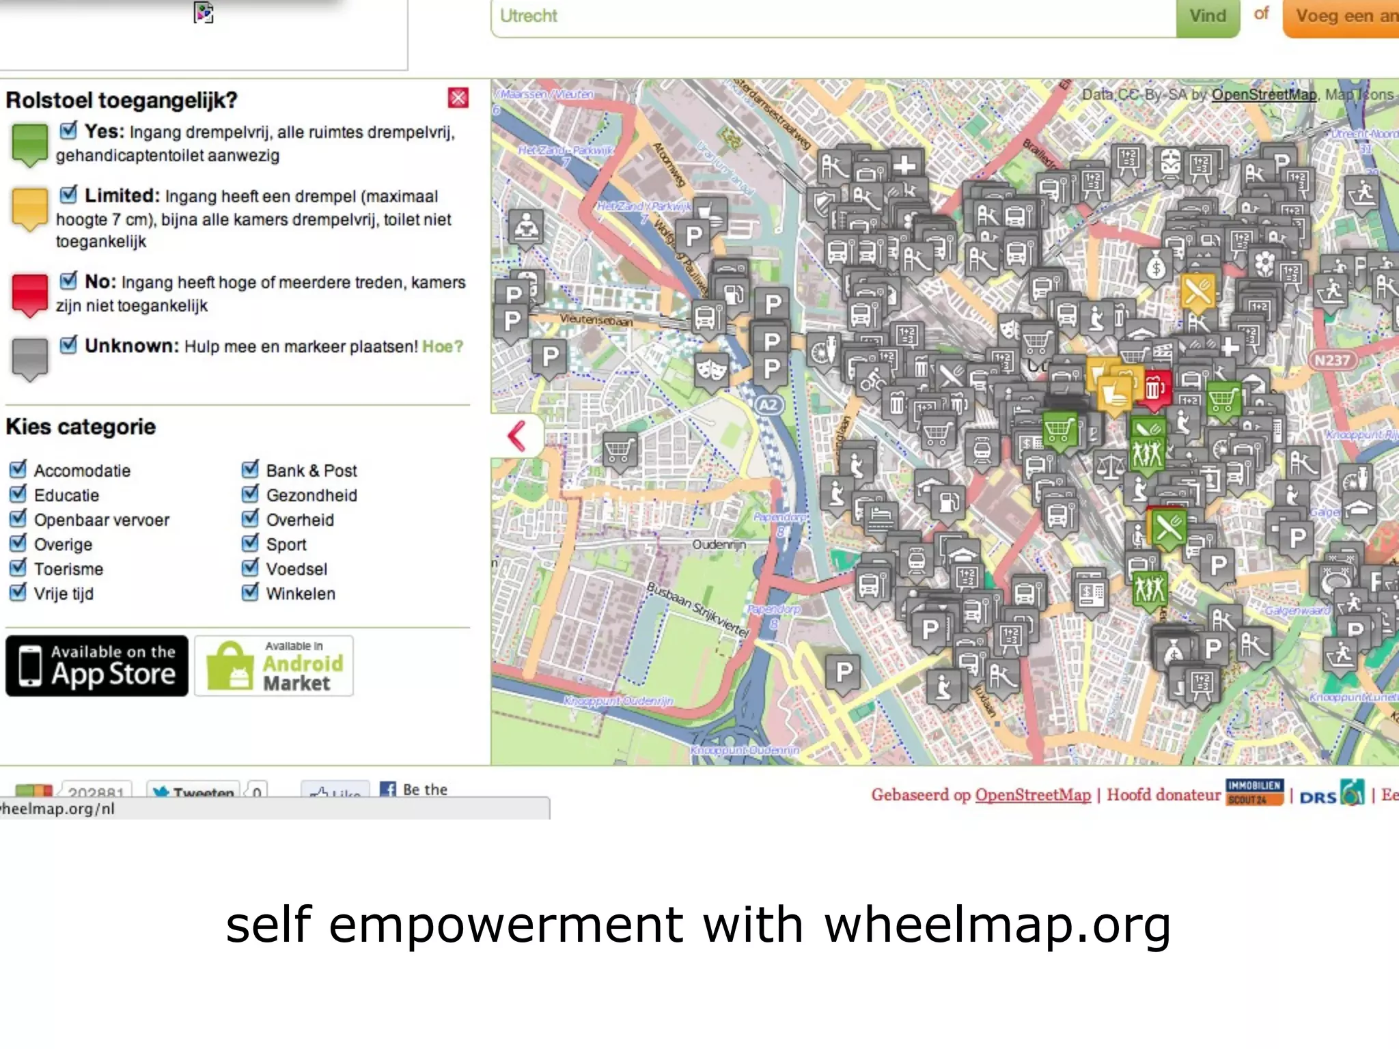Collapse the sidebar with red chevron
The height and width of the screenshot is (1049, 1399).
[x=517, y=436]
